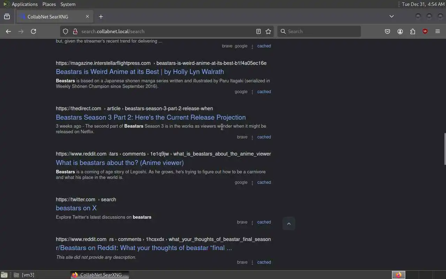Expand the list all tabs chevron
This screenshot has height=279, width=446.
point(392,16)
